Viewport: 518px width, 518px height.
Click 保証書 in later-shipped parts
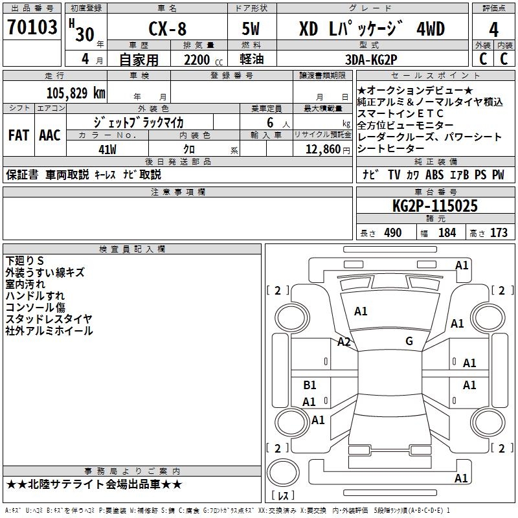(22, 174)
